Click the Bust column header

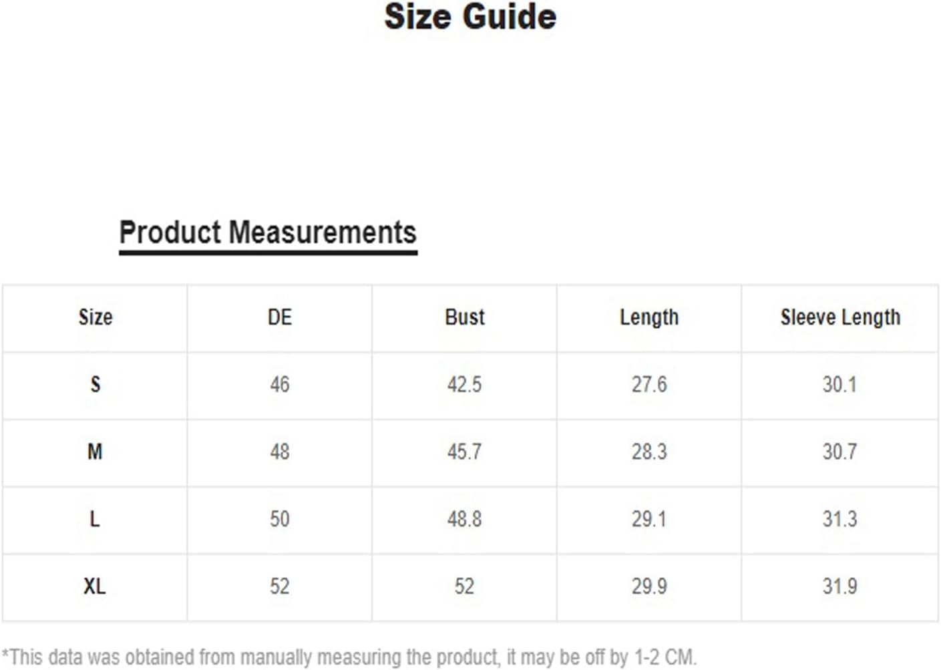(465, 317)
